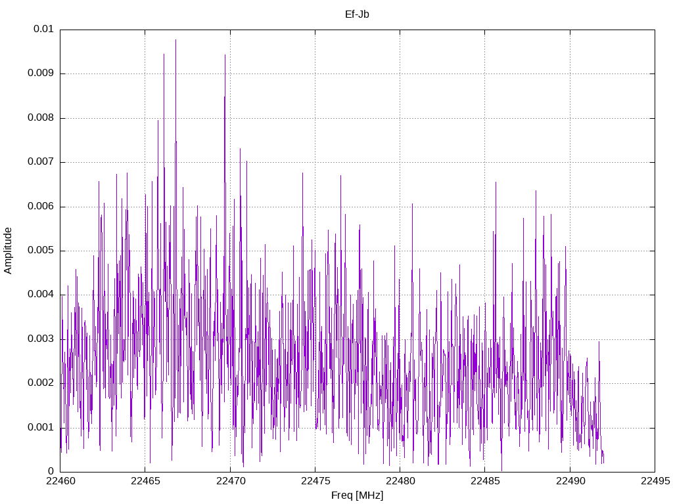The width and height of the screenshot is (673, 504).
Task: Click y-axis tick label 0.009
Action: (x=41, y=73)
